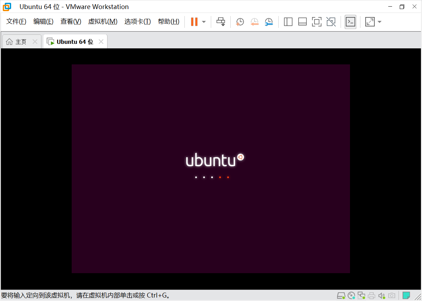
Task: Open the message log note icon in the status bar
Action: pos(406,295)
